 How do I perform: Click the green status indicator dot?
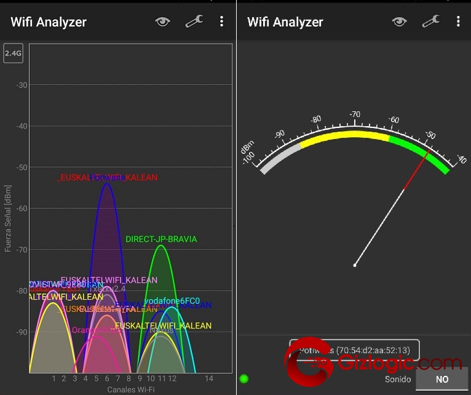click(244, 379)
